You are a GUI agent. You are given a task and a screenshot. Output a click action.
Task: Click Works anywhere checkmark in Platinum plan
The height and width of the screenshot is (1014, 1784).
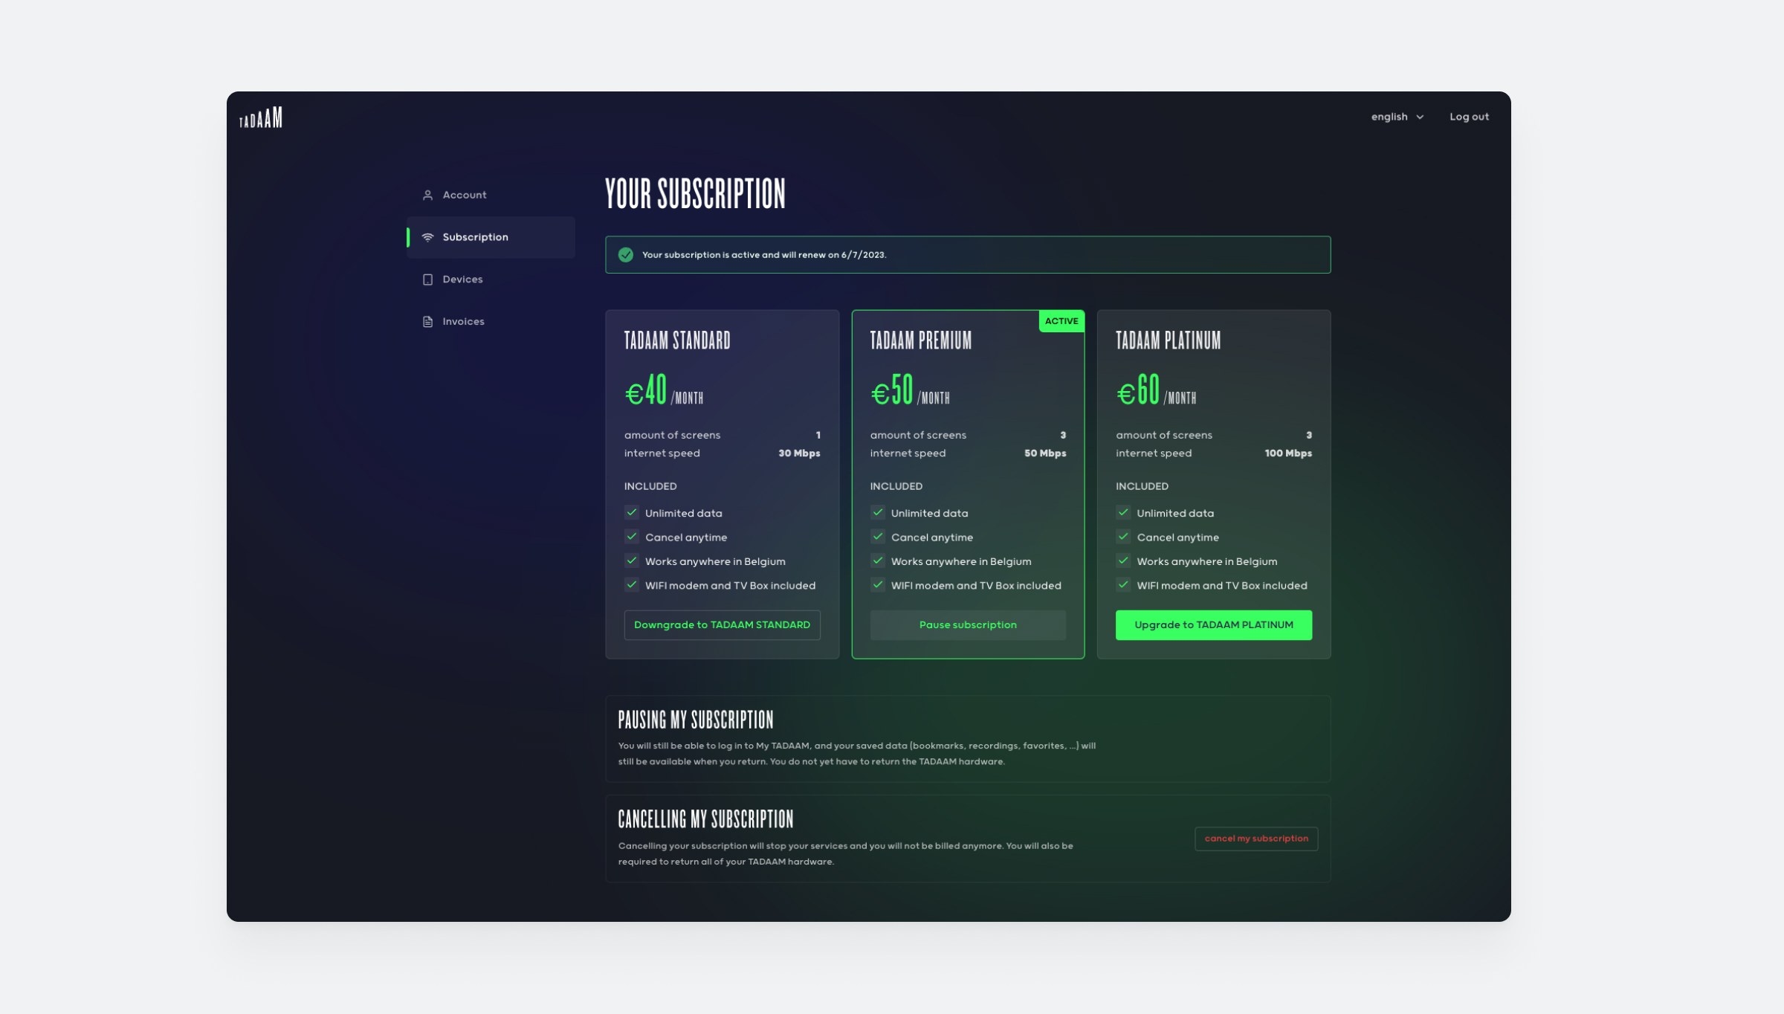coord(1123,561)
